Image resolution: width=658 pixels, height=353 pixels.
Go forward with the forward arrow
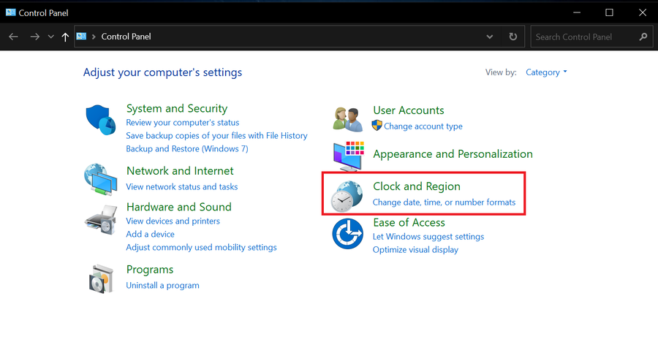[35, 37]
